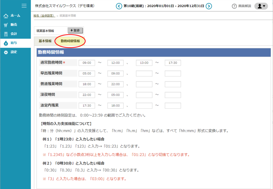
Task: Edit 通常勤務時間 second end field 17:30
Action: (x=173, y=63)
